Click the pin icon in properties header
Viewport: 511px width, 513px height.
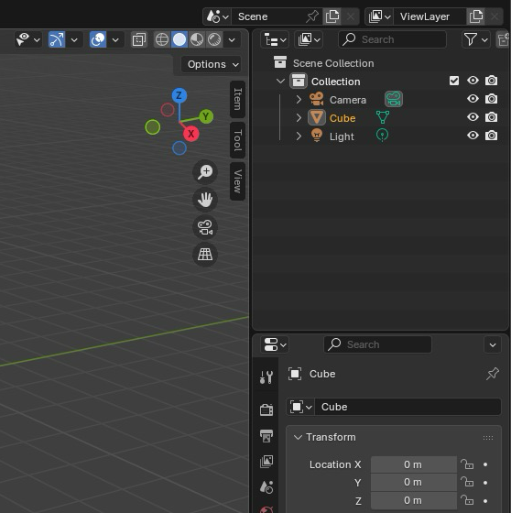tap(493, 374)
